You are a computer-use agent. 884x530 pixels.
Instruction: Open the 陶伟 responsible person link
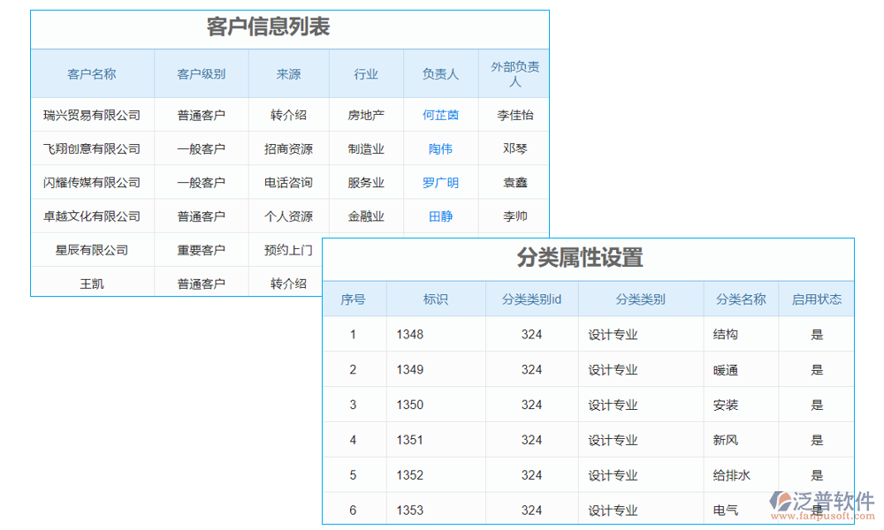pos(440,148)
